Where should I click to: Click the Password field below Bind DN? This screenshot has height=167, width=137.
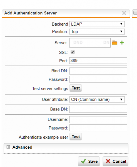(98, 79)
